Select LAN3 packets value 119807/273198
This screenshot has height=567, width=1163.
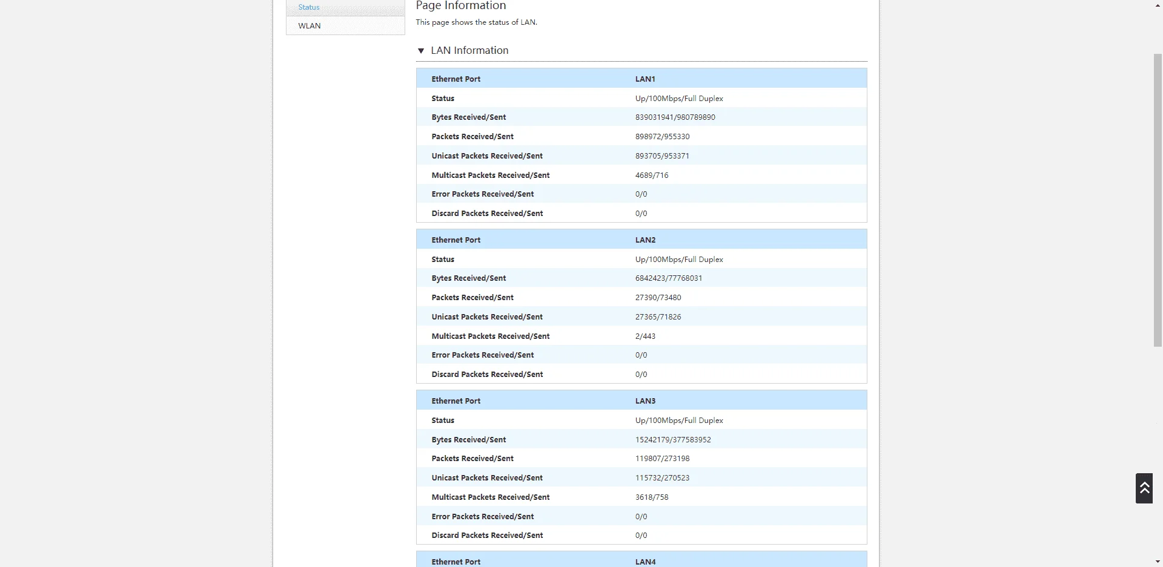662,459
